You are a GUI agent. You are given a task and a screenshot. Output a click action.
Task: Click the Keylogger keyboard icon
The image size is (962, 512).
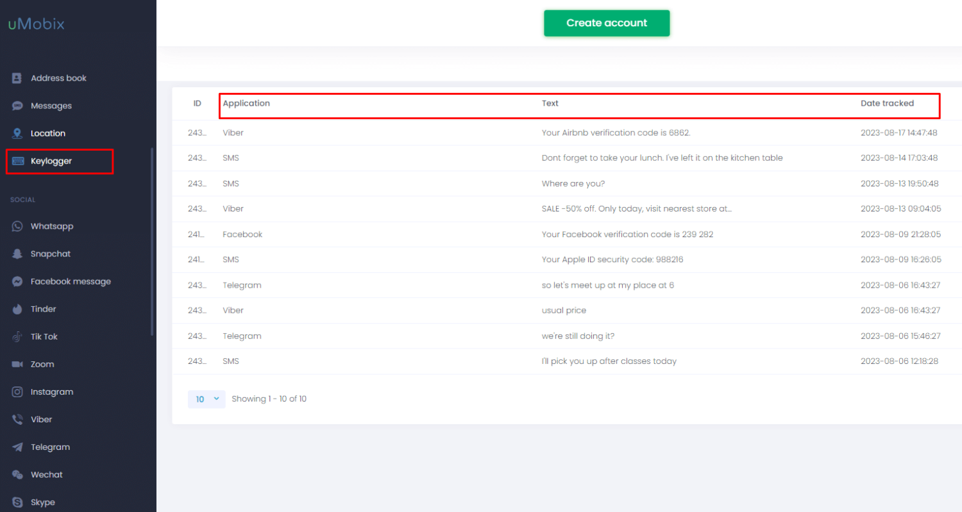[x=17, y=161]
